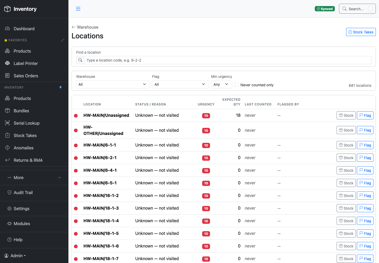Open the Admin user dropdown
Viewport: 379px width, 263px height.
(15, 256)
